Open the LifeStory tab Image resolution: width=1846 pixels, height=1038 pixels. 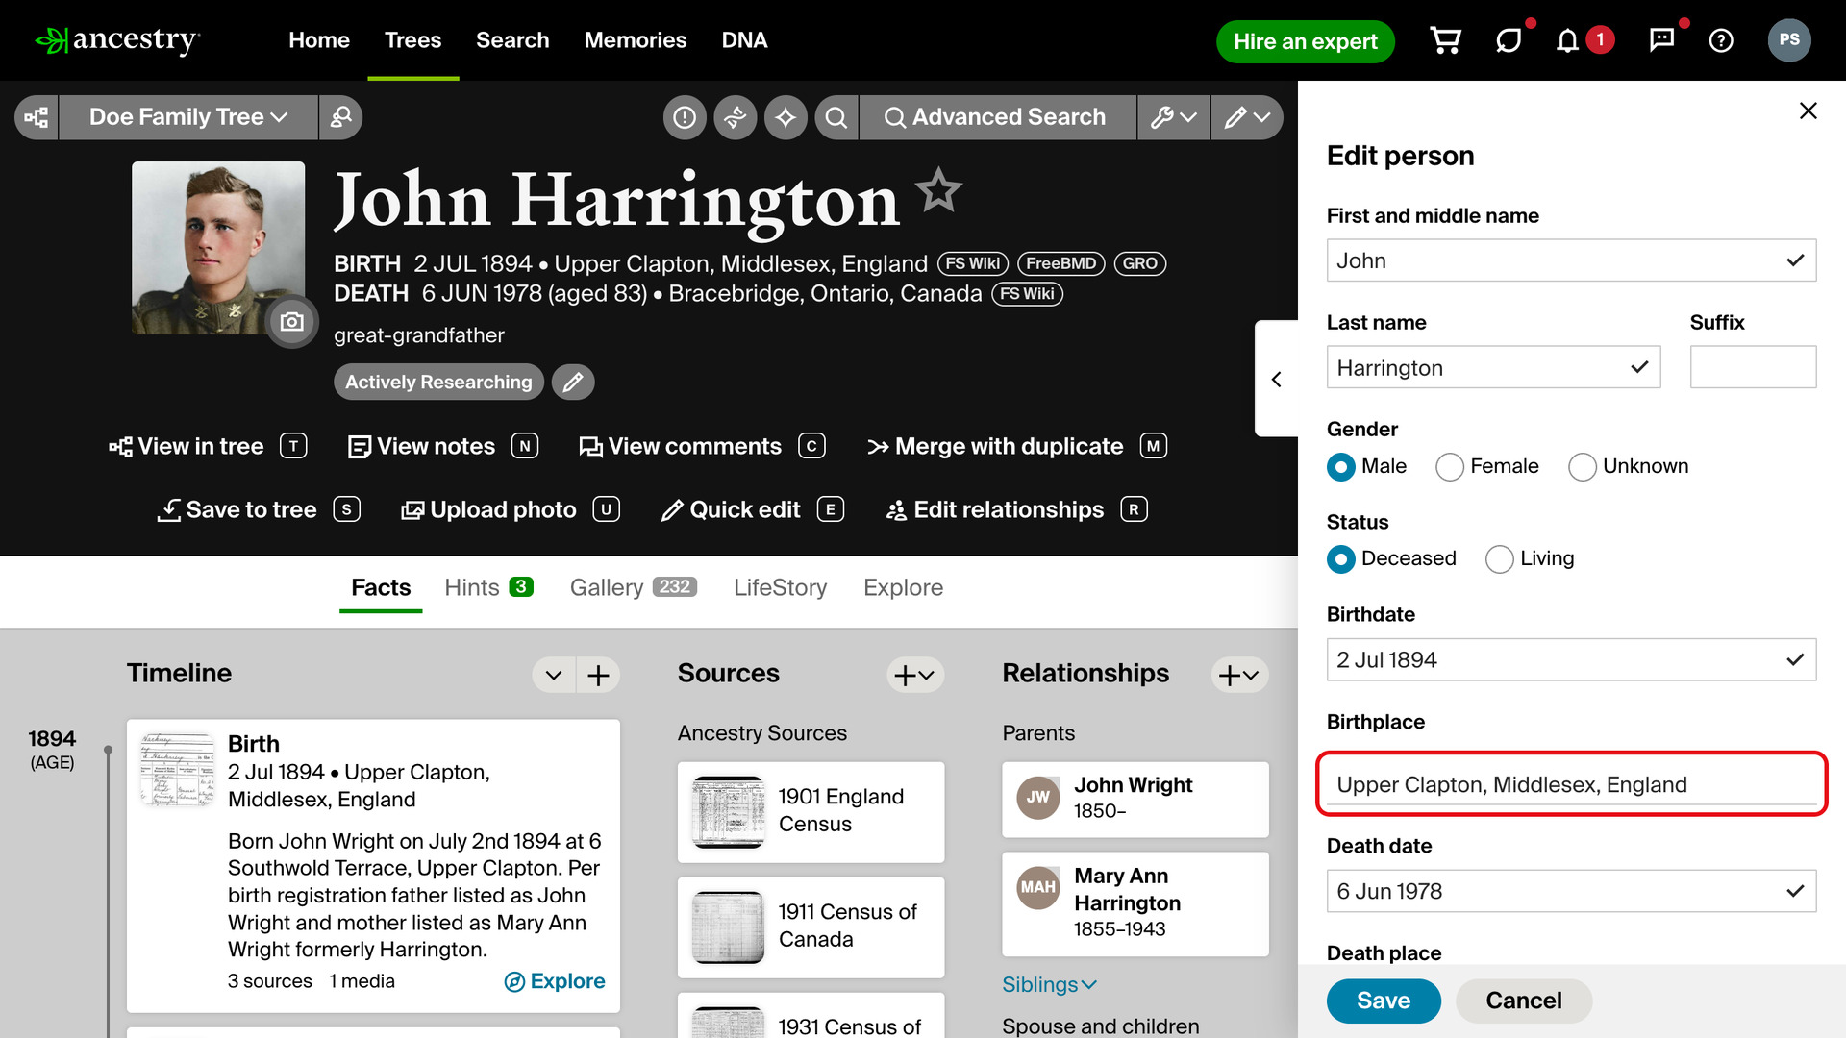(780, 587)
